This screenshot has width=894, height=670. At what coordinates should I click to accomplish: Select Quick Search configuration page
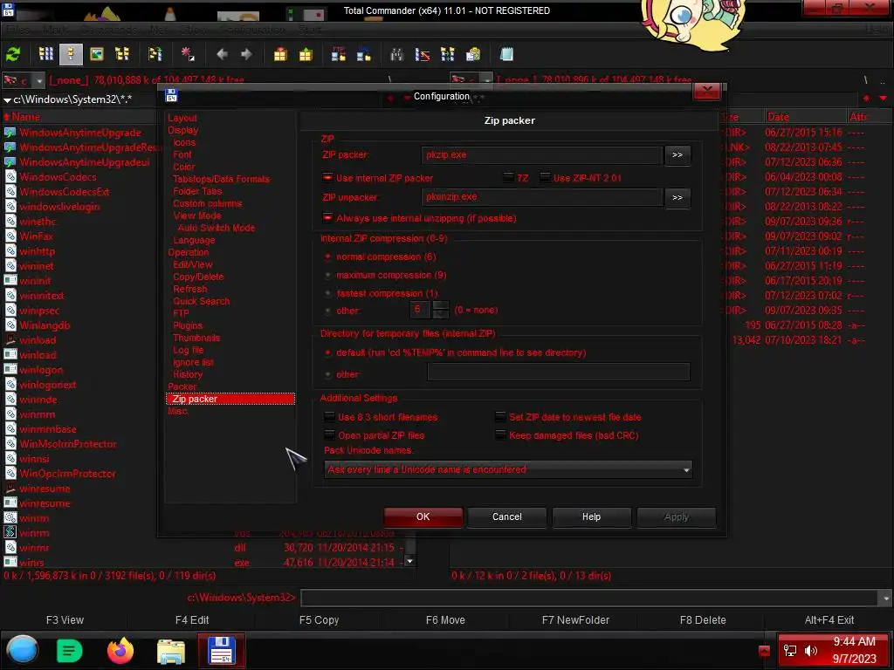[202, 301]
